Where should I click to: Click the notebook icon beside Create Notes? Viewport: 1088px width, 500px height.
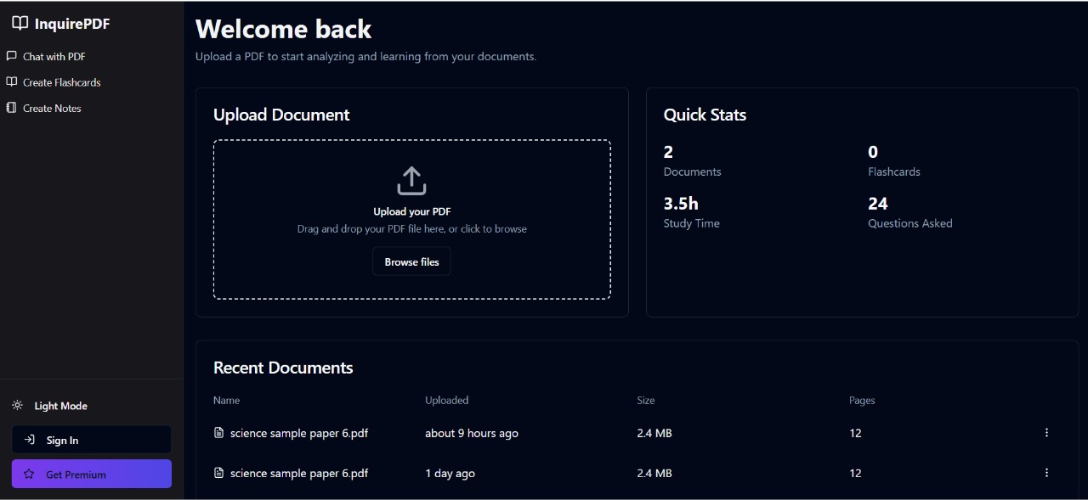(12, 108)
